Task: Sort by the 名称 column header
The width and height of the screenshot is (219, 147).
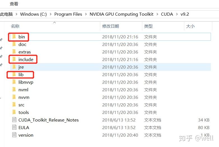Action: 15,26
